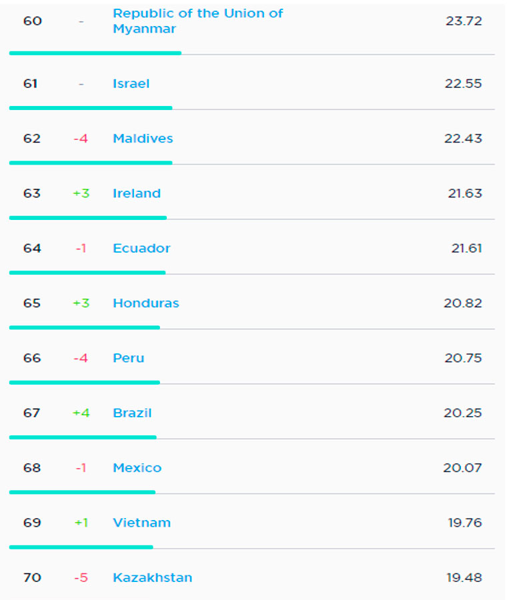Open Ecuador's country page link

point(141,248)
